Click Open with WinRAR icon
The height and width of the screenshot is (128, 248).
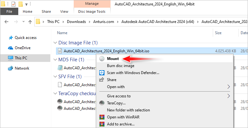102,117
